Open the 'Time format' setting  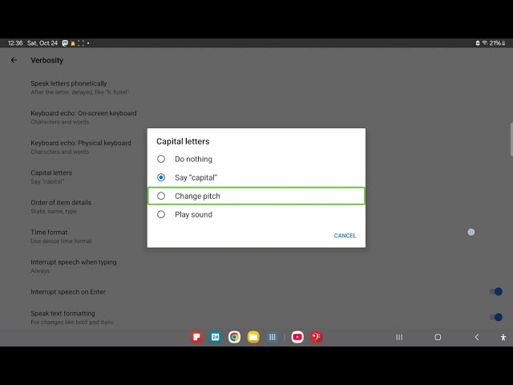click(61, 237)
